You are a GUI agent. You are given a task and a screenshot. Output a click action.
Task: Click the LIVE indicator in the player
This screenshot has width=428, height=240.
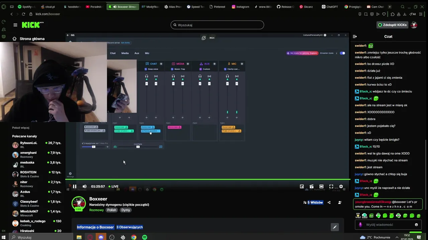(x=113, y=186)
